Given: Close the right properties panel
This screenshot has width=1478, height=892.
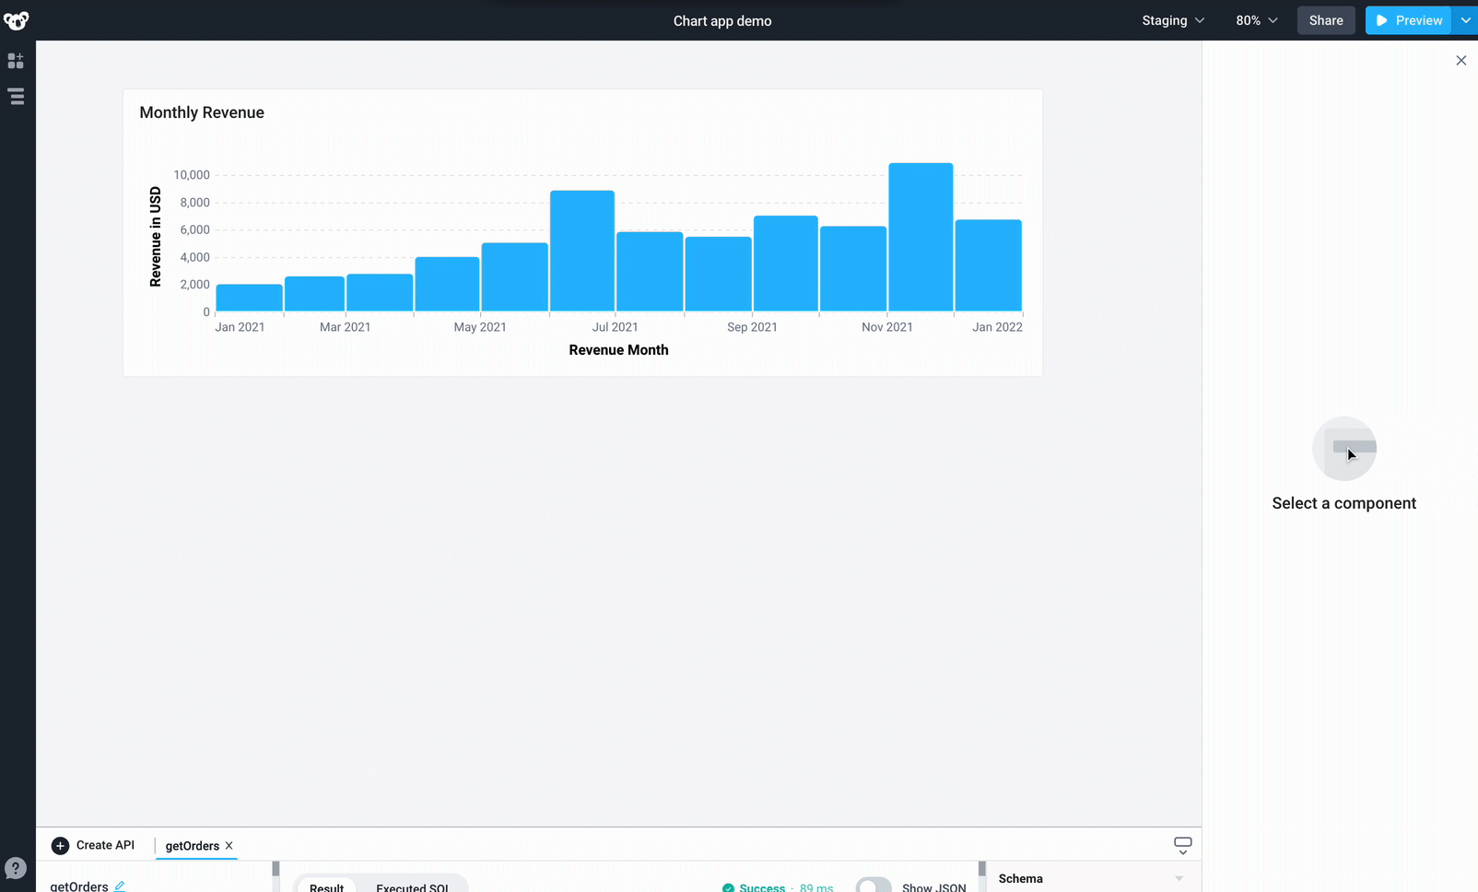Looking at the screenshot, I should [x=1460, y=61].
